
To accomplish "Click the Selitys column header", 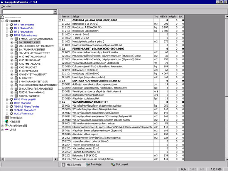I will 113,17.
